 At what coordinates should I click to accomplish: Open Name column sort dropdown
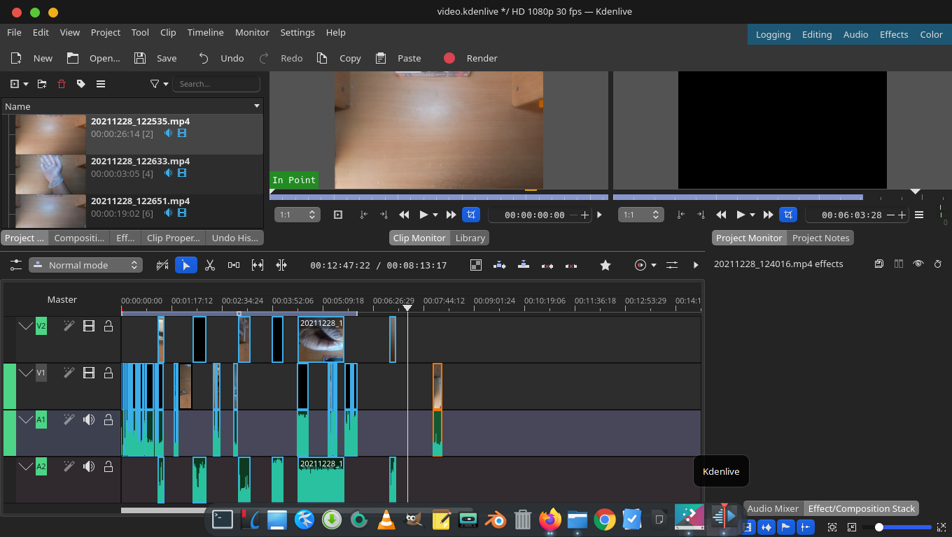(257, 106)
